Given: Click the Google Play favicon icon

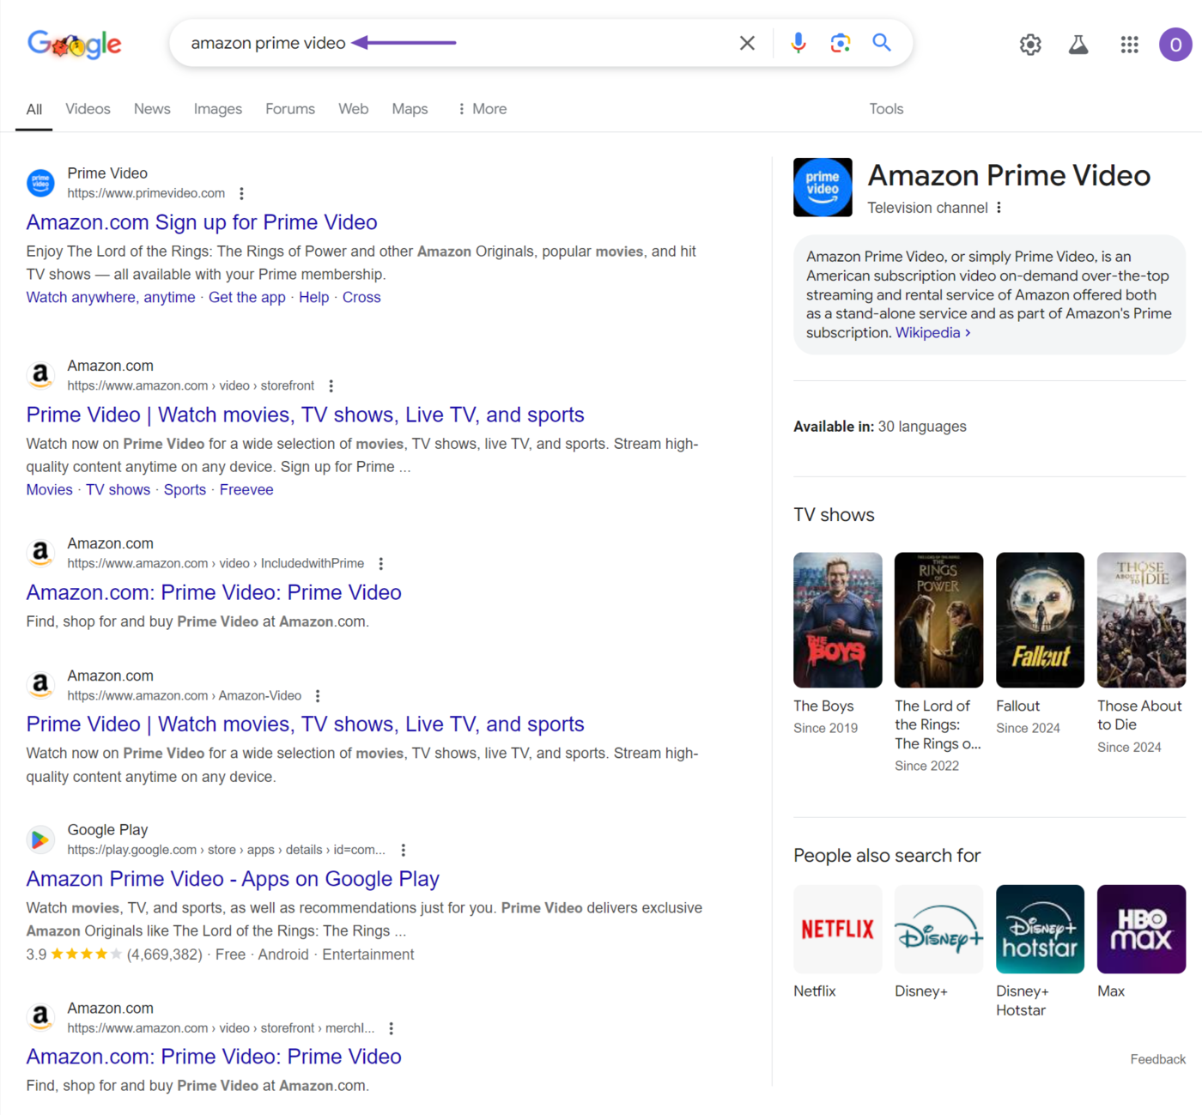Looking at the screenshot, I should pos(40,839).
